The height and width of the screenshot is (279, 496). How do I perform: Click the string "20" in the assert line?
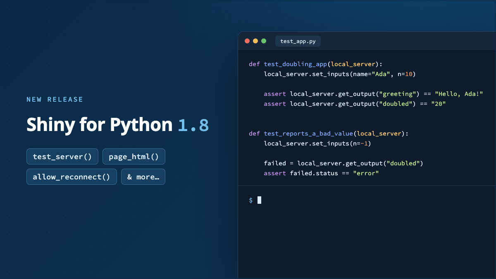tap(439, 104)
